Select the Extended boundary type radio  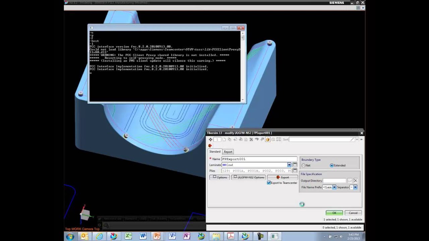pos(332,165)
